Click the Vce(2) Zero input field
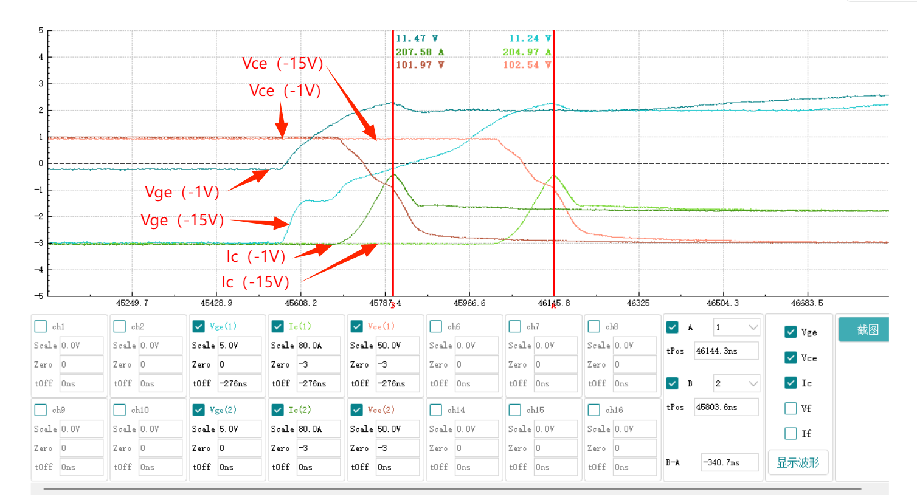The image size is (917, 503). click(x=397, y=448)
